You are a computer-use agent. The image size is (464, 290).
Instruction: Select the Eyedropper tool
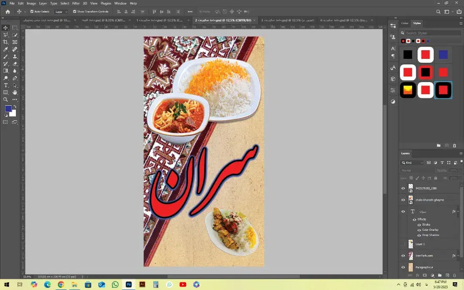click(6, 49)
